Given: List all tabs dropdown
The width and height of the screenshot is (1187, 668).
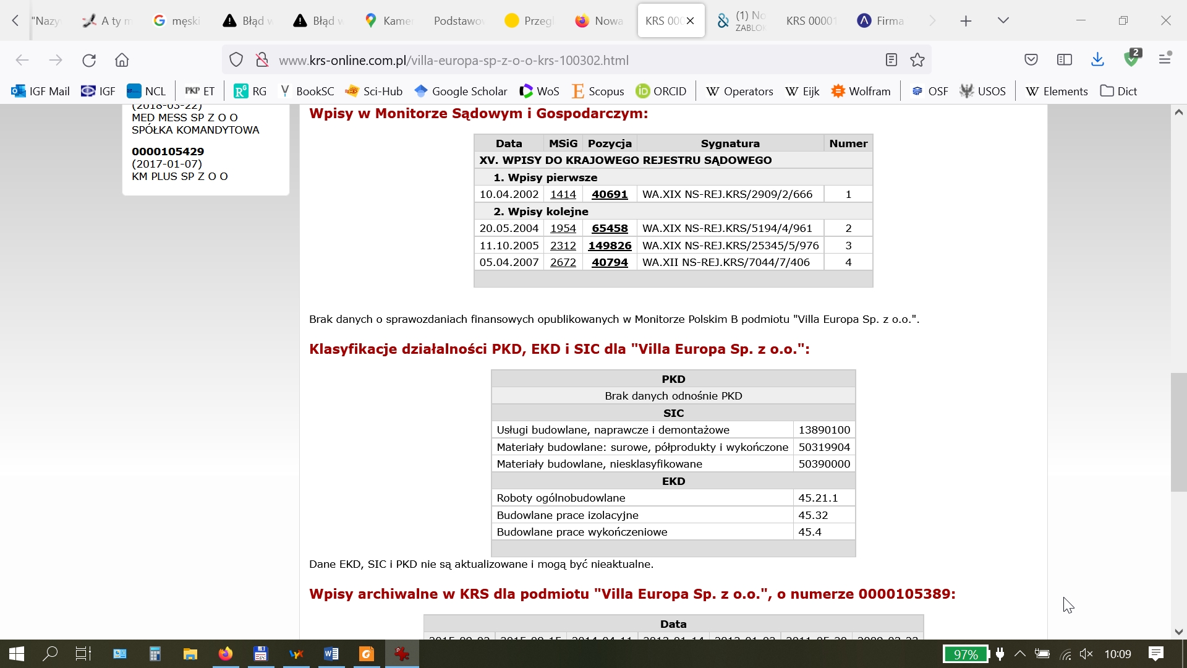Looking at the screenshot, I should tap(1003, 20).
